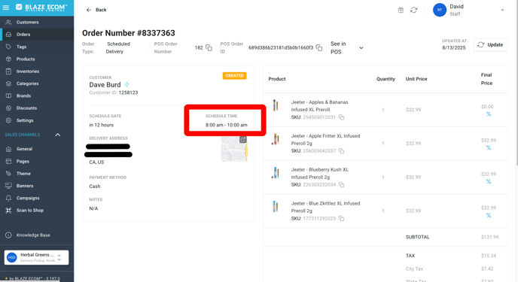Click the schedule time 8:00 am - 10:00 am
518x282 pixels.
(x=227, y=125)
